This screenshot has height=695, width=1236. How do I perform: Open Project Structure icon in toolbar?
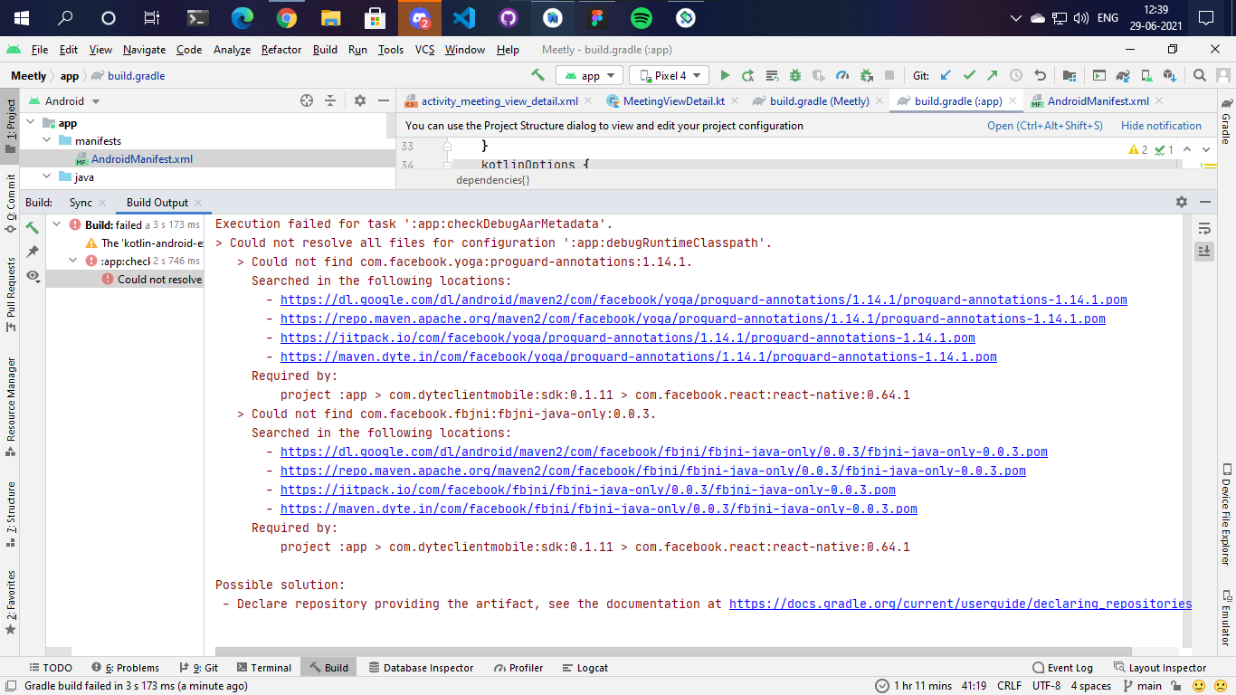coord(1070,76)
